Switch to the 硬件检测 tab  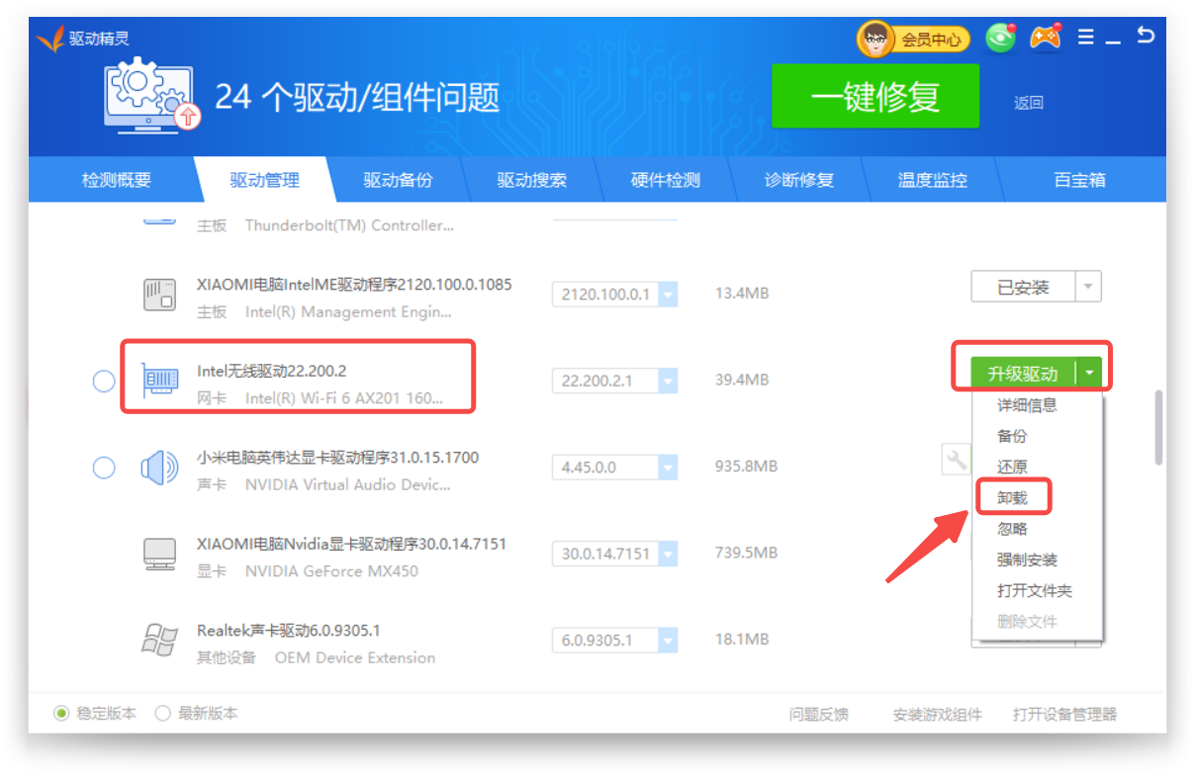665,180
